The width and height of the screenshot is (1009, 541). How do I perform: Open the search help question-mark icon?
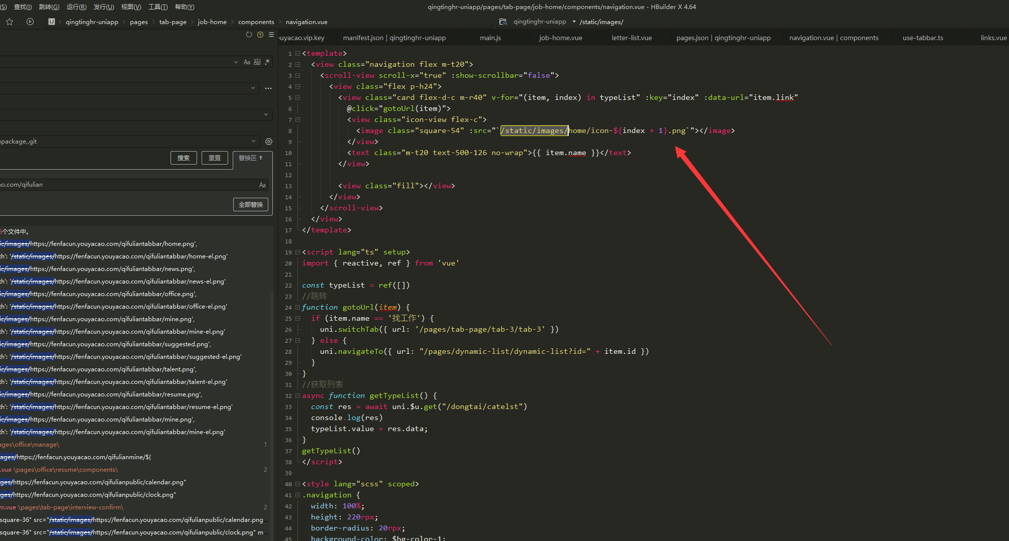point(260,35)
